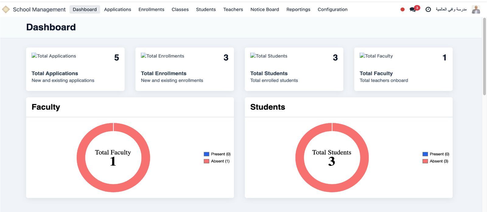Click the Faculty donut chart ring
The height and width of the screenshot is (212, 487).
(81, 158)
